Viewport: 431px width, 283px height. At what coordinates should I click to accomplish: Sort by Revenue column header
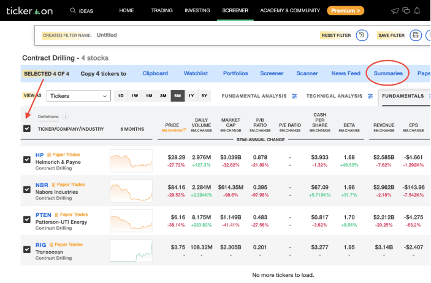pyautogui.click(x=384, y=125)
